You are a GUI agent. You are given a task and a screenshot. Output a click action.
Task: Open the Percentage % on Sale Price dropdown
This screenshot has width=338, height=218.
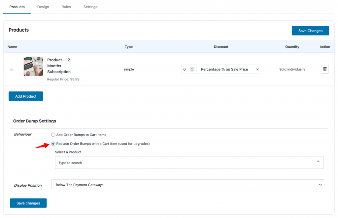click(x=229, y=69)
